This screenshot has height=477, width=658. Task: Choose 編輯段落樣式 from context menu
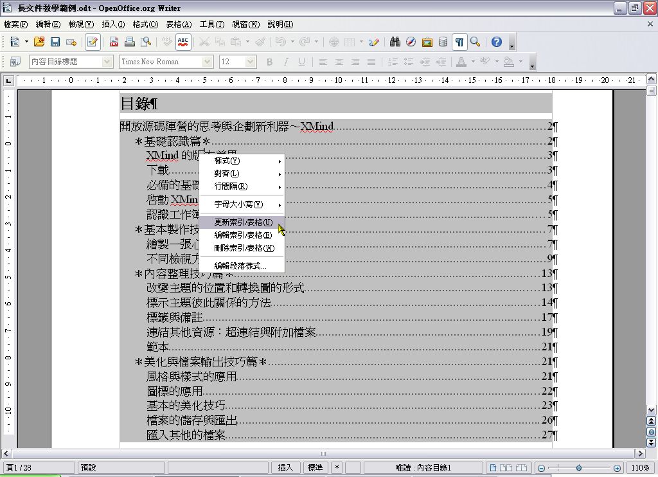[242, 265]
